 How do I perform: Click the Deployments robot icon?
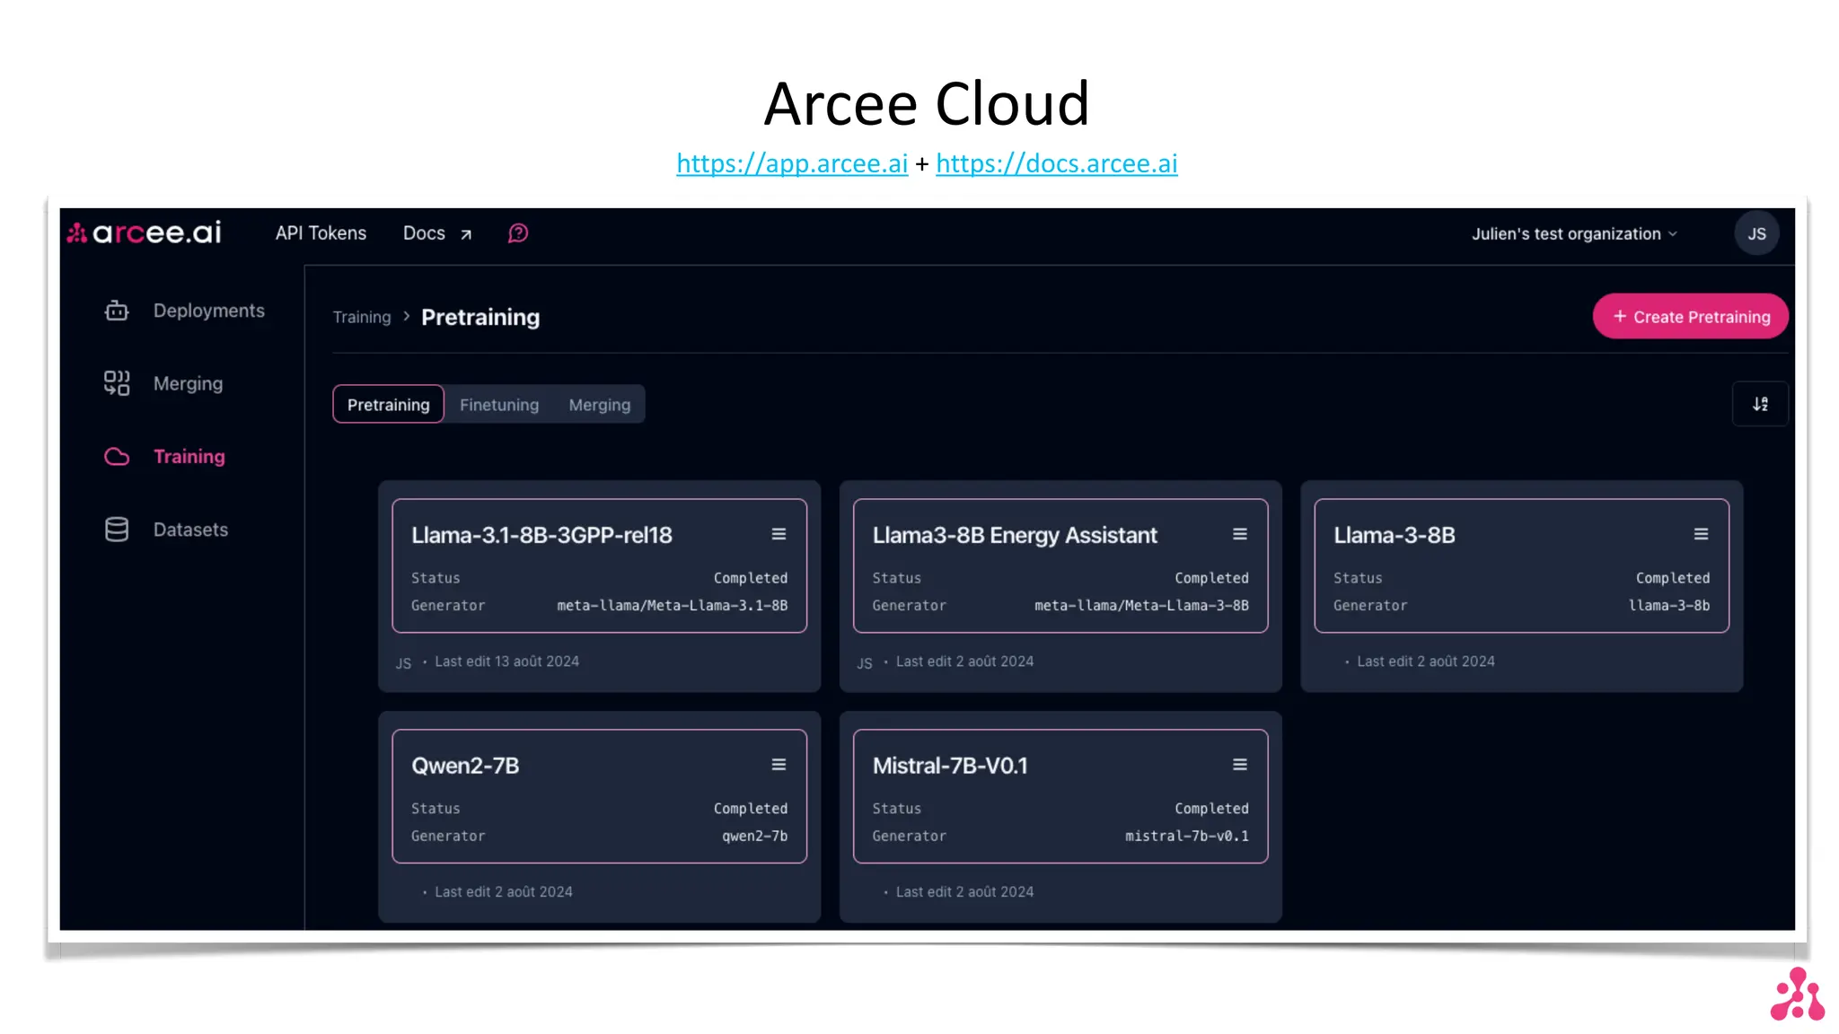pos(117,311)
